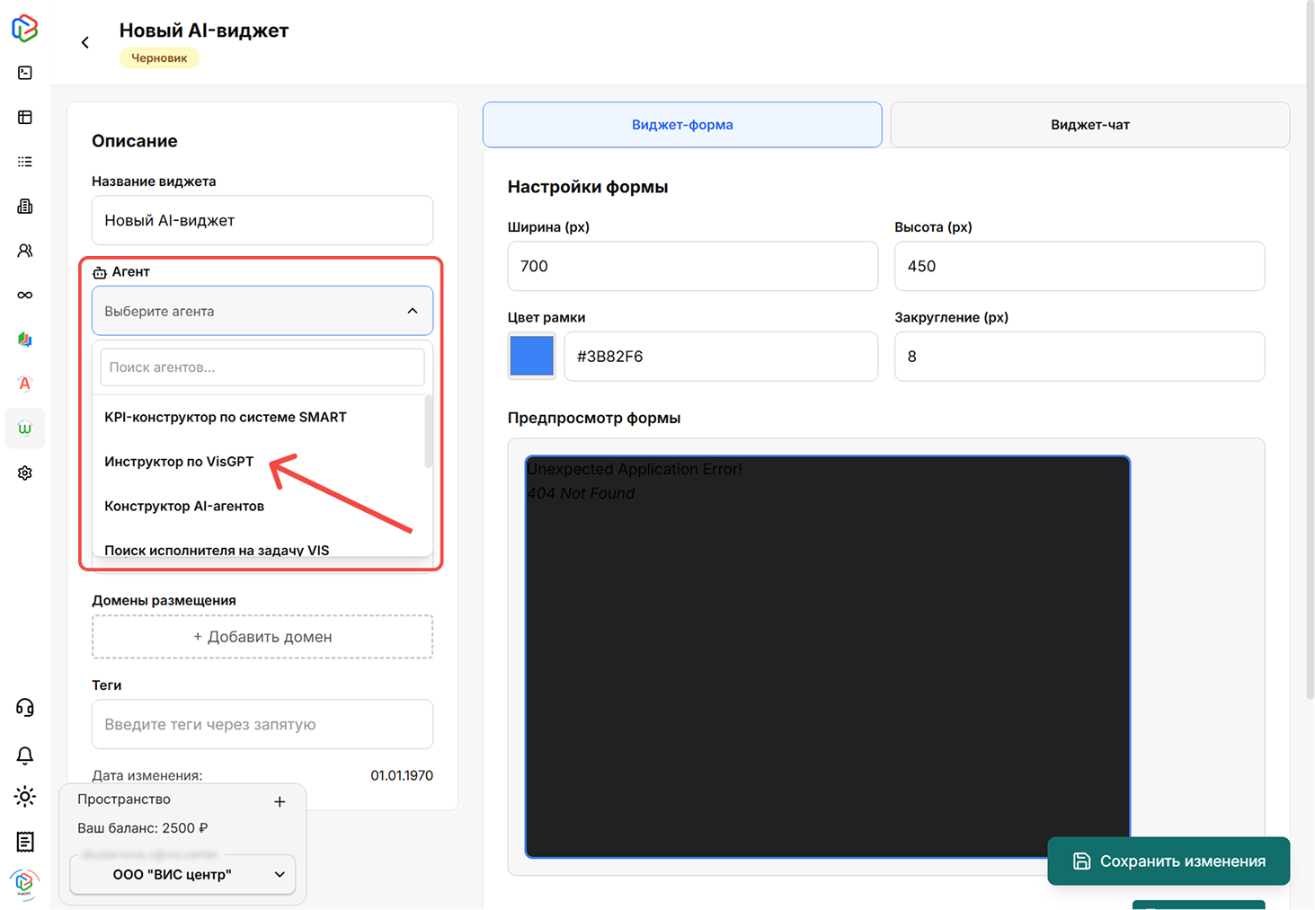Open the settings gear in the sidebar

click(25, 473)
